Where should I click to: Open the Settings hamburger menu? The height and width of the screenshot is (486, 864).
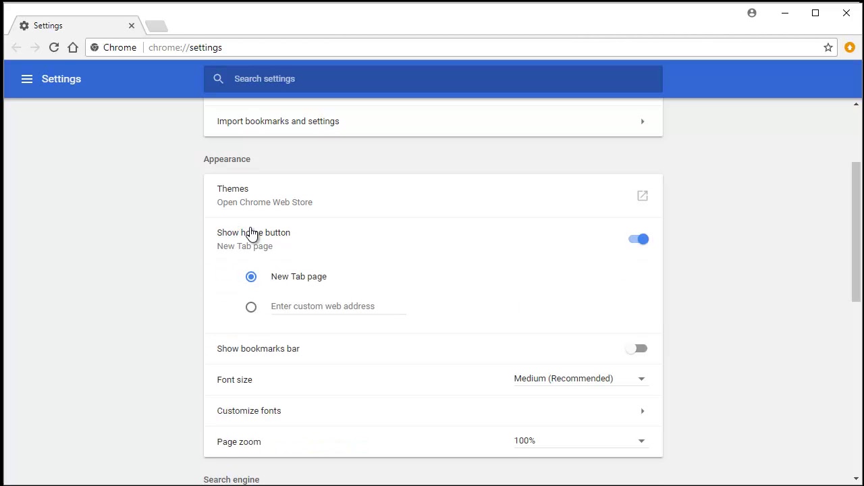(27, 79)
